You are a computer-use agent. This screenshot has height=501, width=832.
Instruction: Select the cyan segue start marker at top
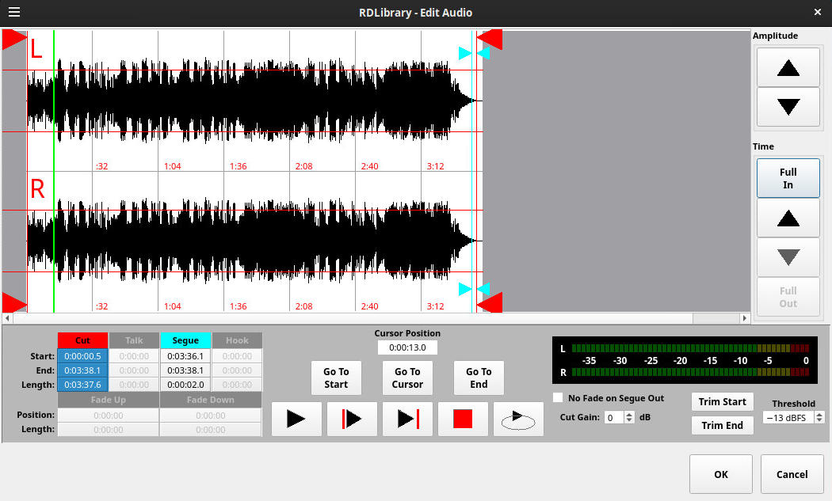[x=465, y=53]
